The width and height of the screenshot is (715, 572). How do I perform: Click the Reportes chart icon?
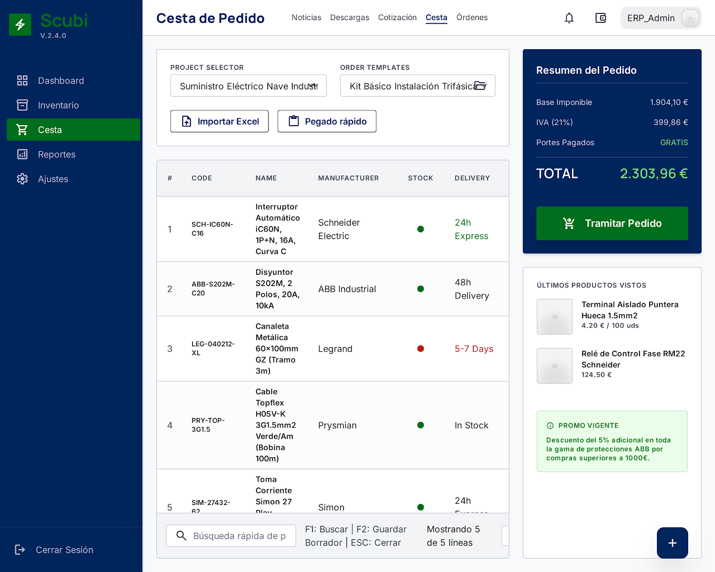point(22,154)
